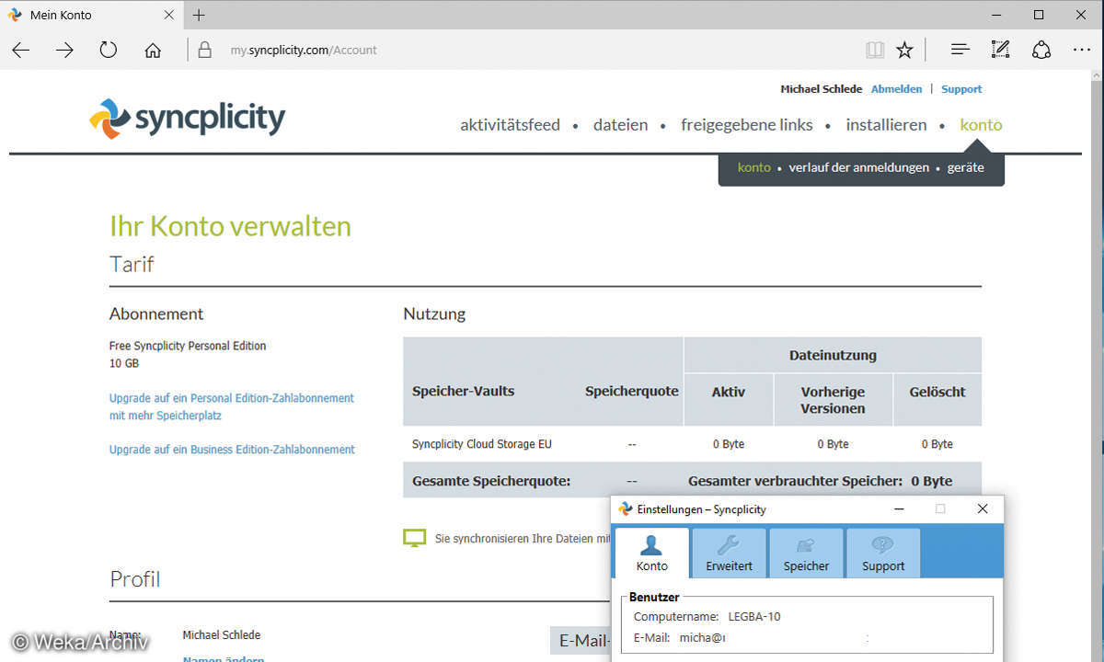This screenshot has width=1104, height=662.
Task: Click Free Syncplicity Personal Edition text
Action: (188, 346)
